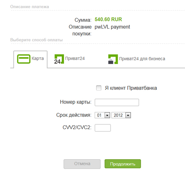This screenshot has height=185, width=185.
Task: Open the expiry year dropdown showing 2012
Action: click(x=121, y=115)
